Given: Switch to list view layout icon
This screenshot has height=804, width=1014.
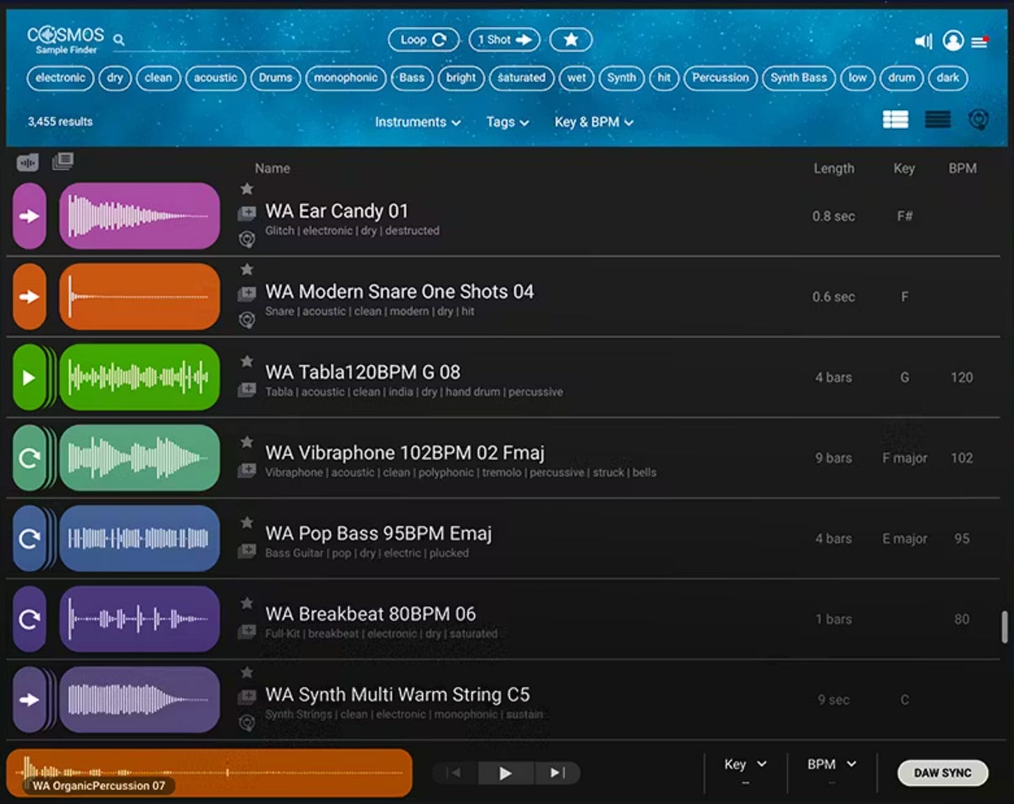Looking at the screenshot, I should click(938, 119).
